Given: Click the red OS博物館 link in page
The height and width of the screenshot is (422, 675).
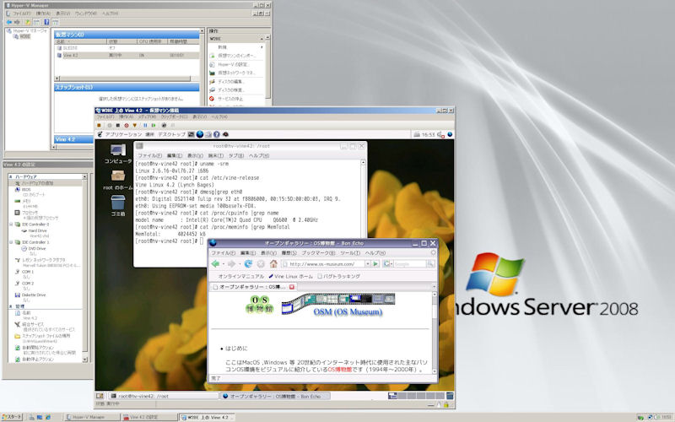Looking at the screenshot, I should [340, 369].
